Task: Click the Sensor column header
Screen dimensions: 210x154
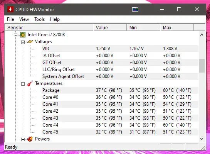Action: point(49,28)
